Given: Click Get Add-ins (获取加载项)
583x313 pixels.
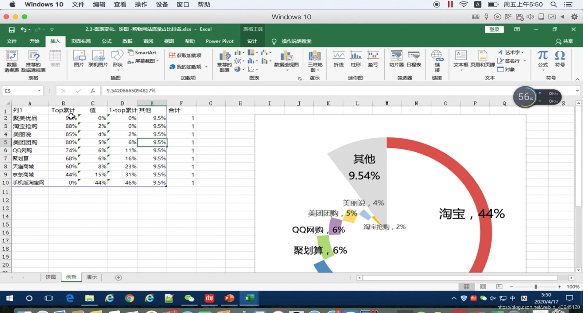Looking at the screenshot, I should [185, 55].
